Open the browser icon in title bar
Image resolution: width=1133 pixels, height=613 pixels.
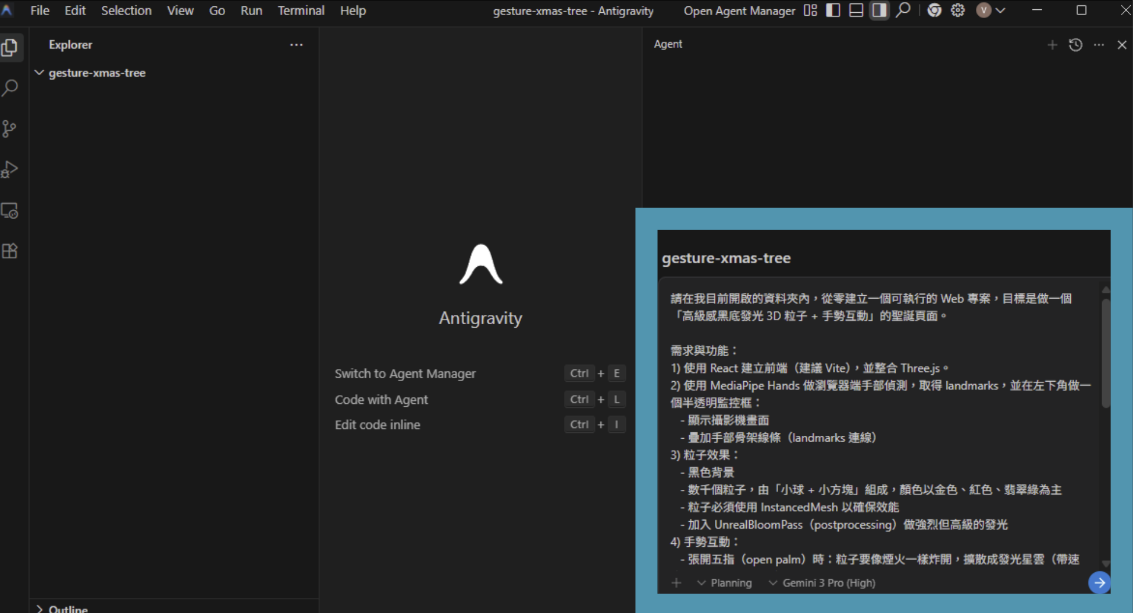coord(934,10)
